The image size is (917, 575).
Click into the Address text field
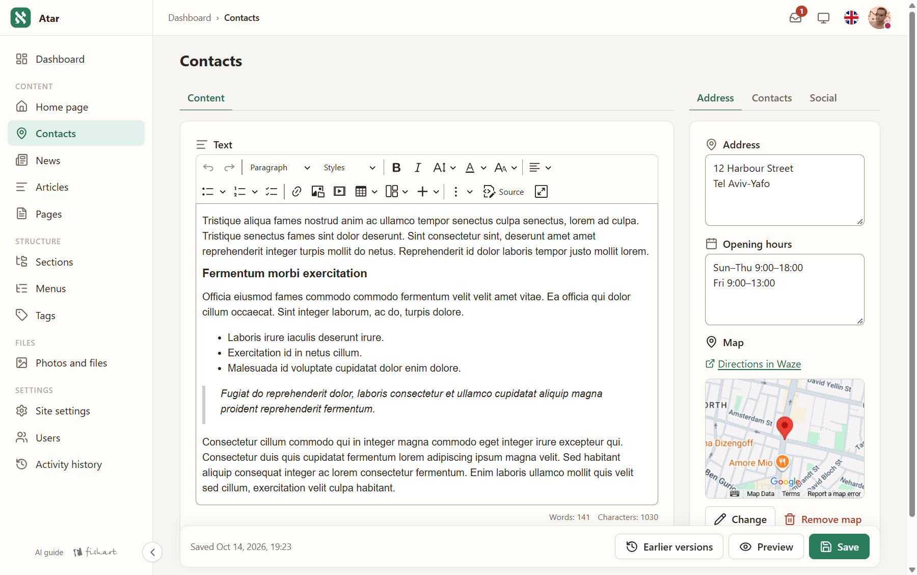(x=785, y=190)
